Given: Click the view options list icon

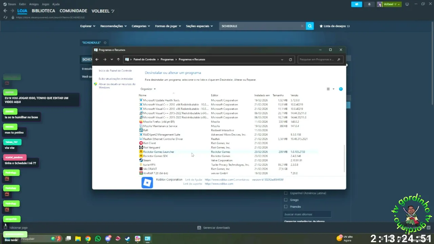Looking at the screenshot, I should click(328, 89).
